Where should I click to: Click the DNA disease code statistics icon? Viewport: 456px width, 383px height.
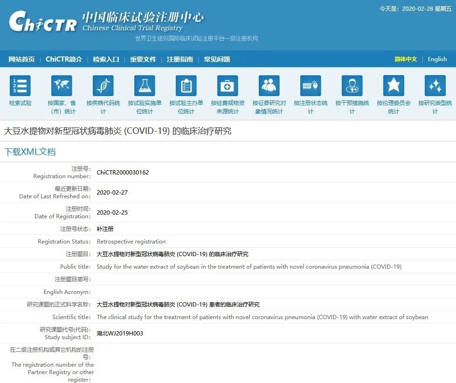[x=103, y=85]
